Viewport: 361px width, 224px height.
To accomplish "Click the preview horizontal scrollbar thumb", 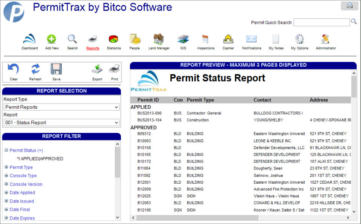I will tap(197, 218).
